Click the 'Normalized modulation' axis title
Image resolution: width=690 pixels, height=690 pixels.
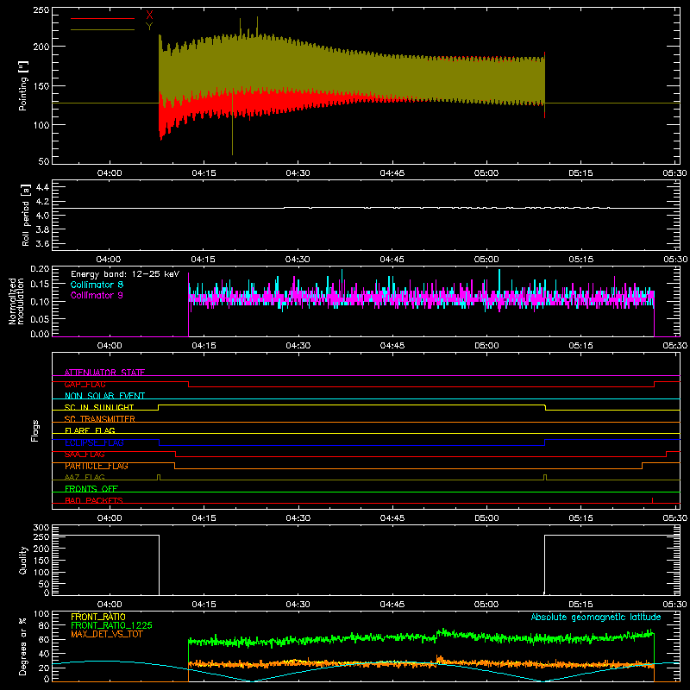(16, 301)
